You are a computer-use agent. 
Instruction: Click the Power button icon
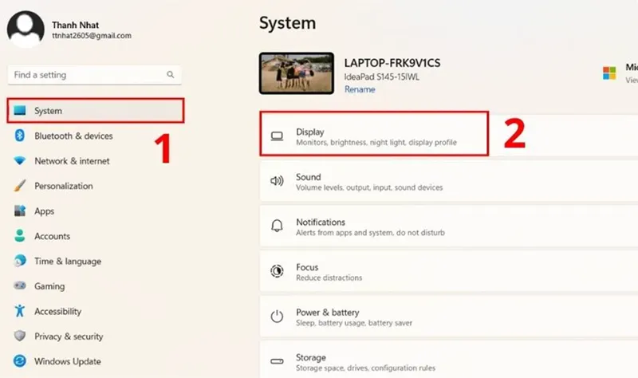pos(277,316)
